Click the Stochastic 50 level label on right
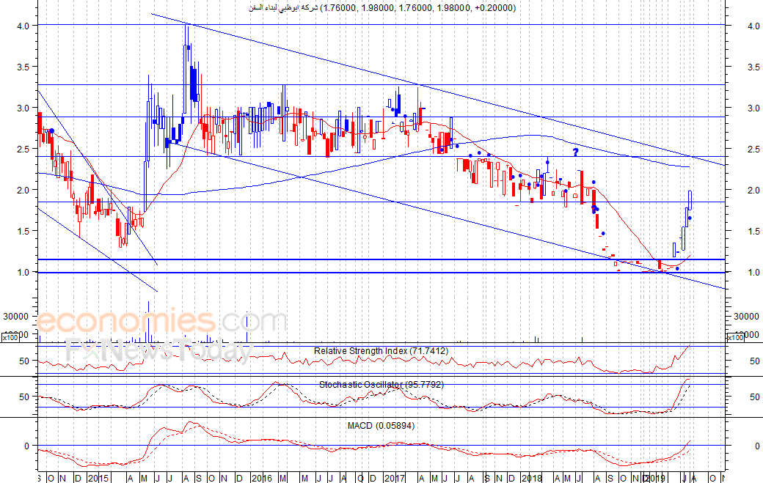763x483 pixels. click(x=755, y=397)
